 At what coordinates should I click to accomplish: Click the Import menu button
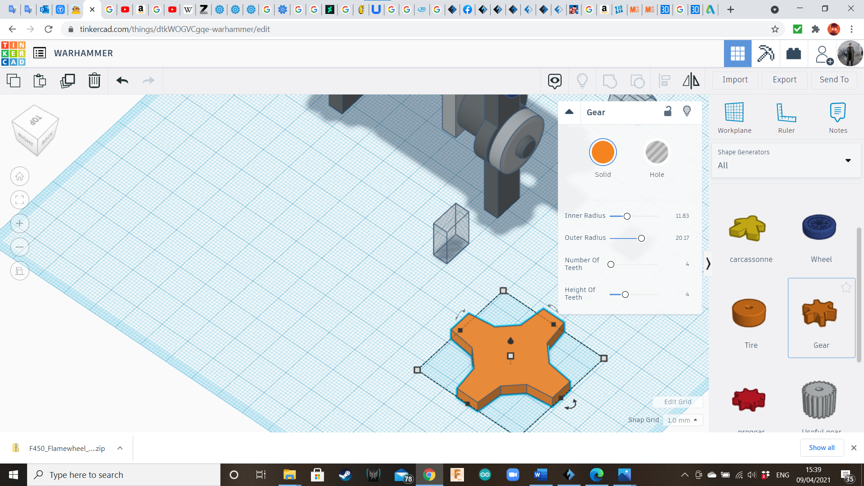[735, 80]
